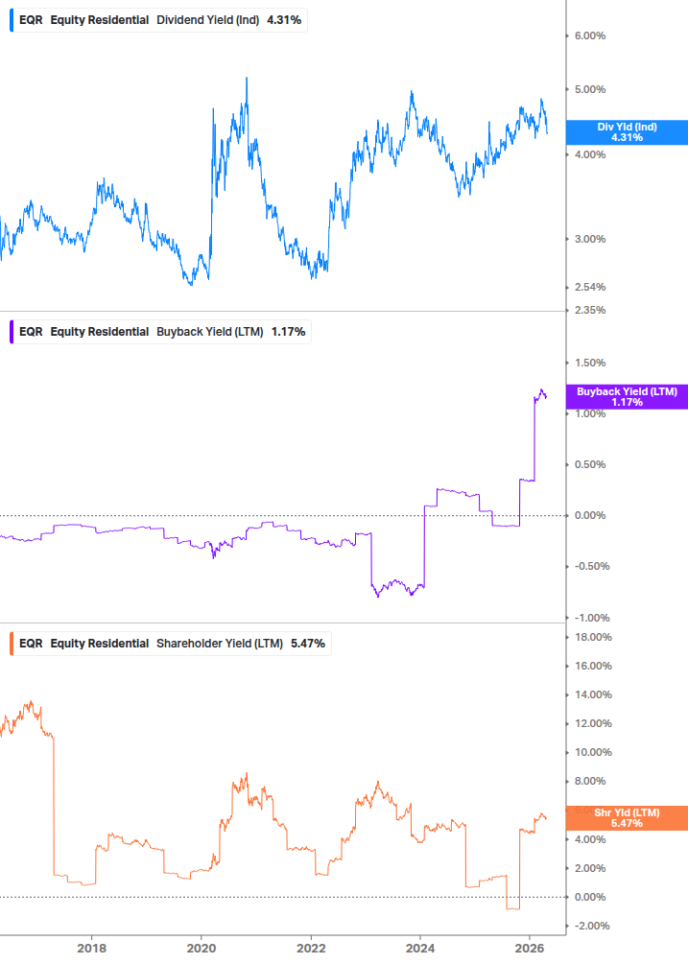Click the 16.00% axis label in the shareholder yield chart

pos(593,666)
